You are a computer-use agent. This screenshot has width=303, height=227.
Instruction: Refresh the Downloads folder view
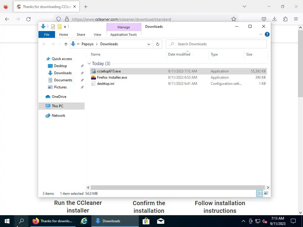coord(158,44)
